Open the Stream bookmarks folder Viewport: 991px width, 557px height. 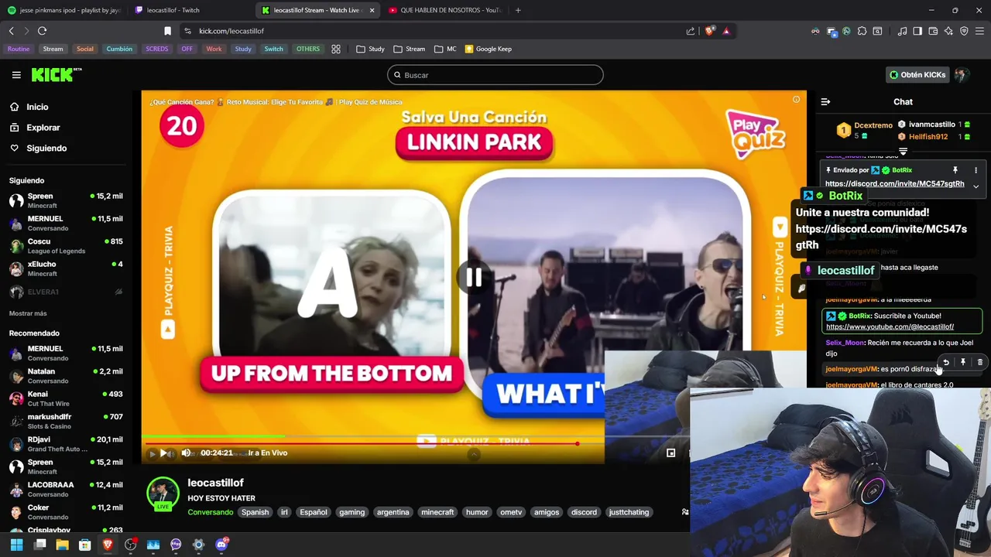tap(409, 49)
